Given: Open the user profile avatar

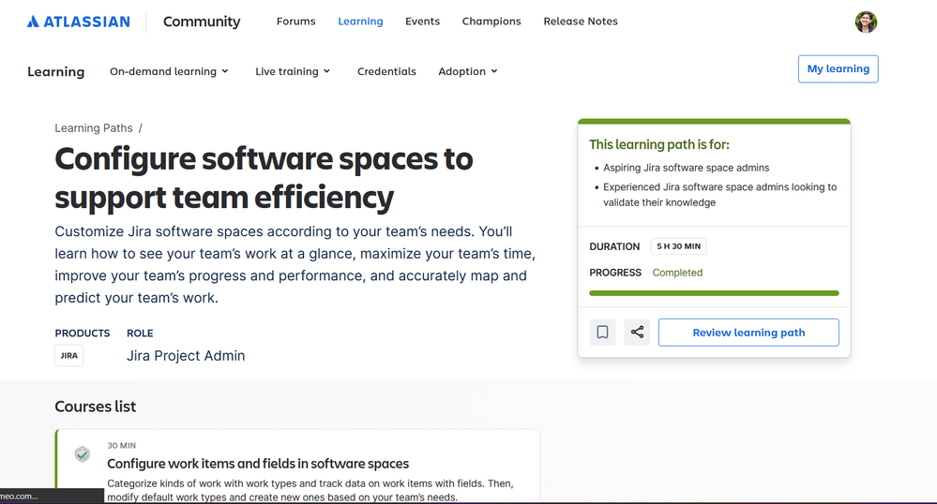Looking at the screenshot, I should (x=866, y=22).
